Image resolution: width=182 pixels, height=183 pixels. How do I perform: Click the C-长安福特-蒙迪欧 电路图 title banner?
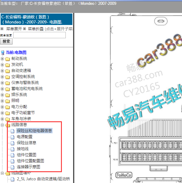point(36,19)
